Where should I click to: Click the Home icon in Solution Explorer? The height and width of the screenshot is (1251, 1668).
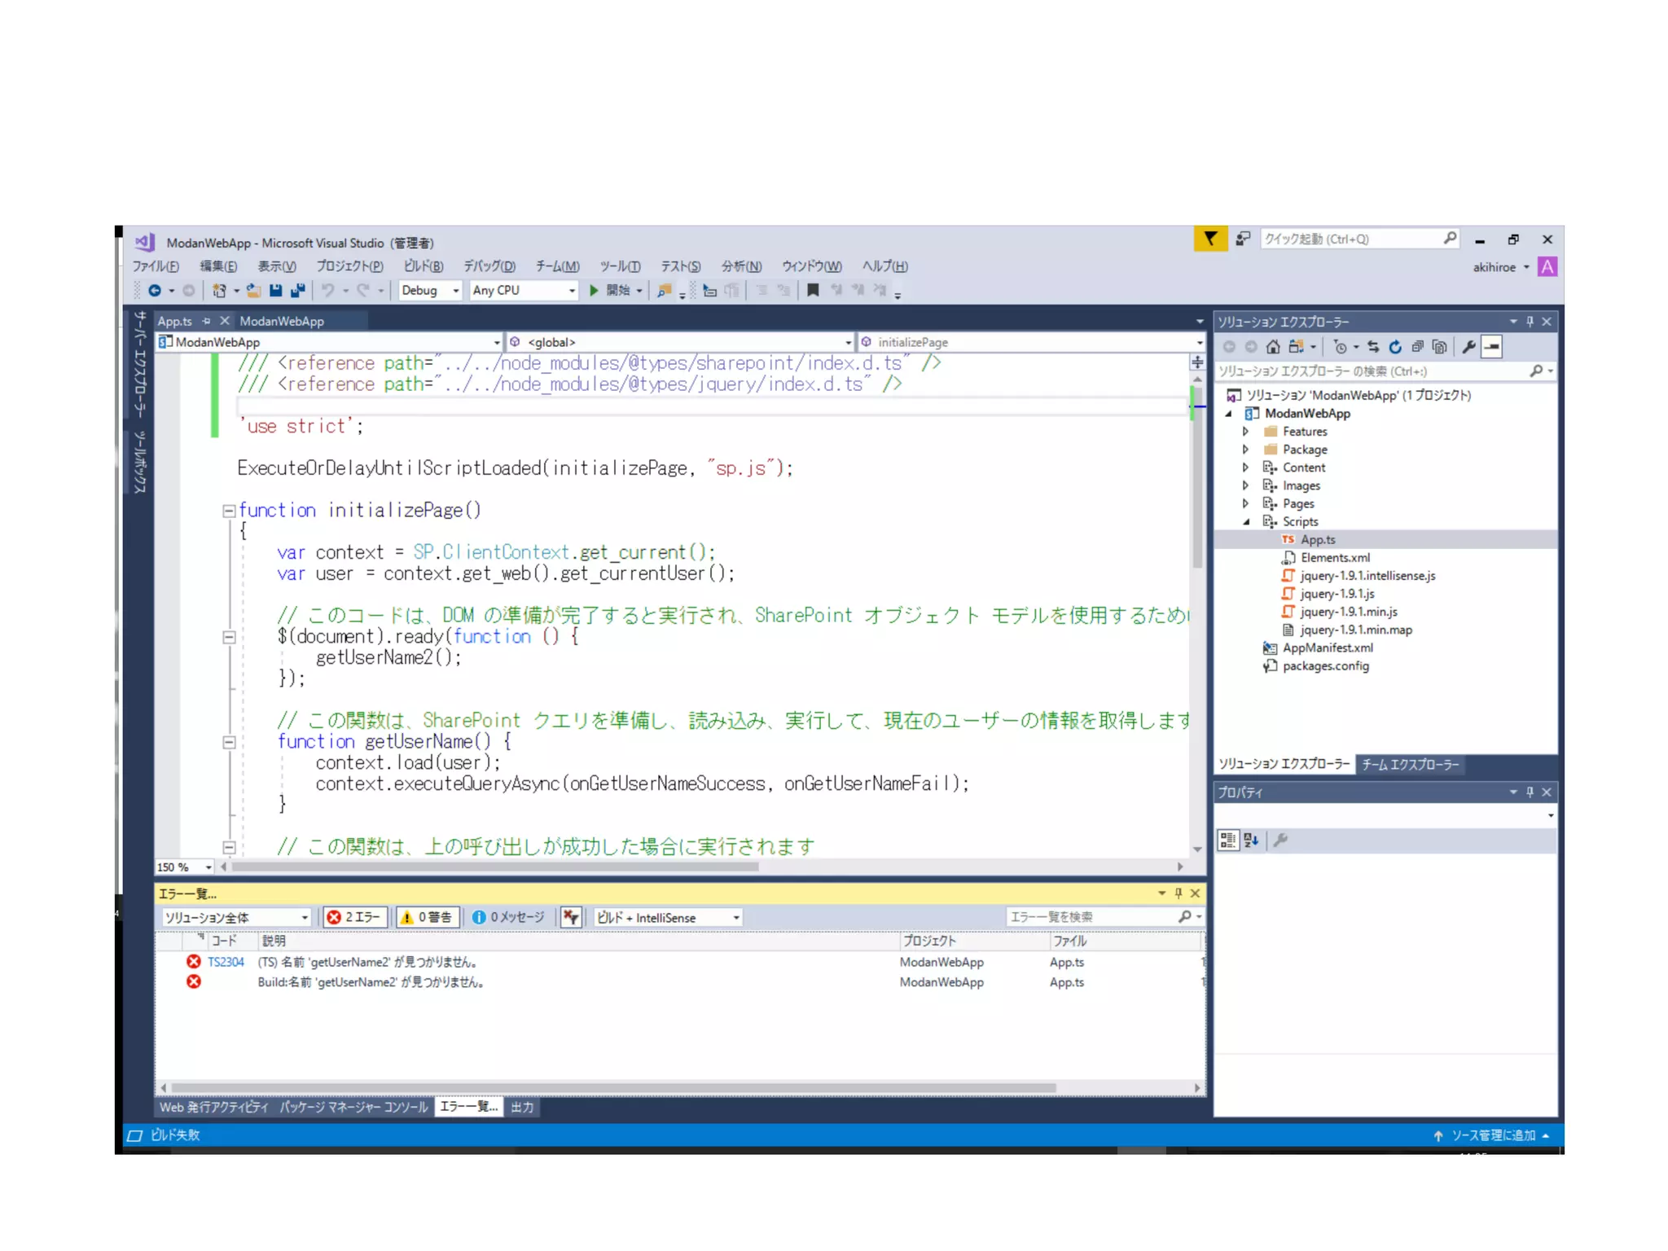point(1272,348)
